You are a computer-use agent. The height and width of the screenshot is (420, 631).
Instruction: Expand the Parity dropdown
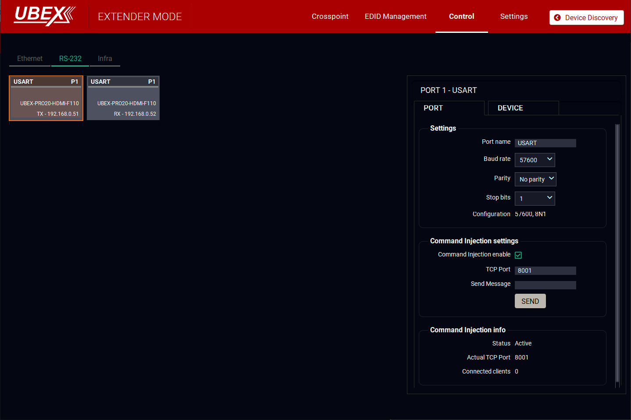pyautogui.click(x=535, y=179)
